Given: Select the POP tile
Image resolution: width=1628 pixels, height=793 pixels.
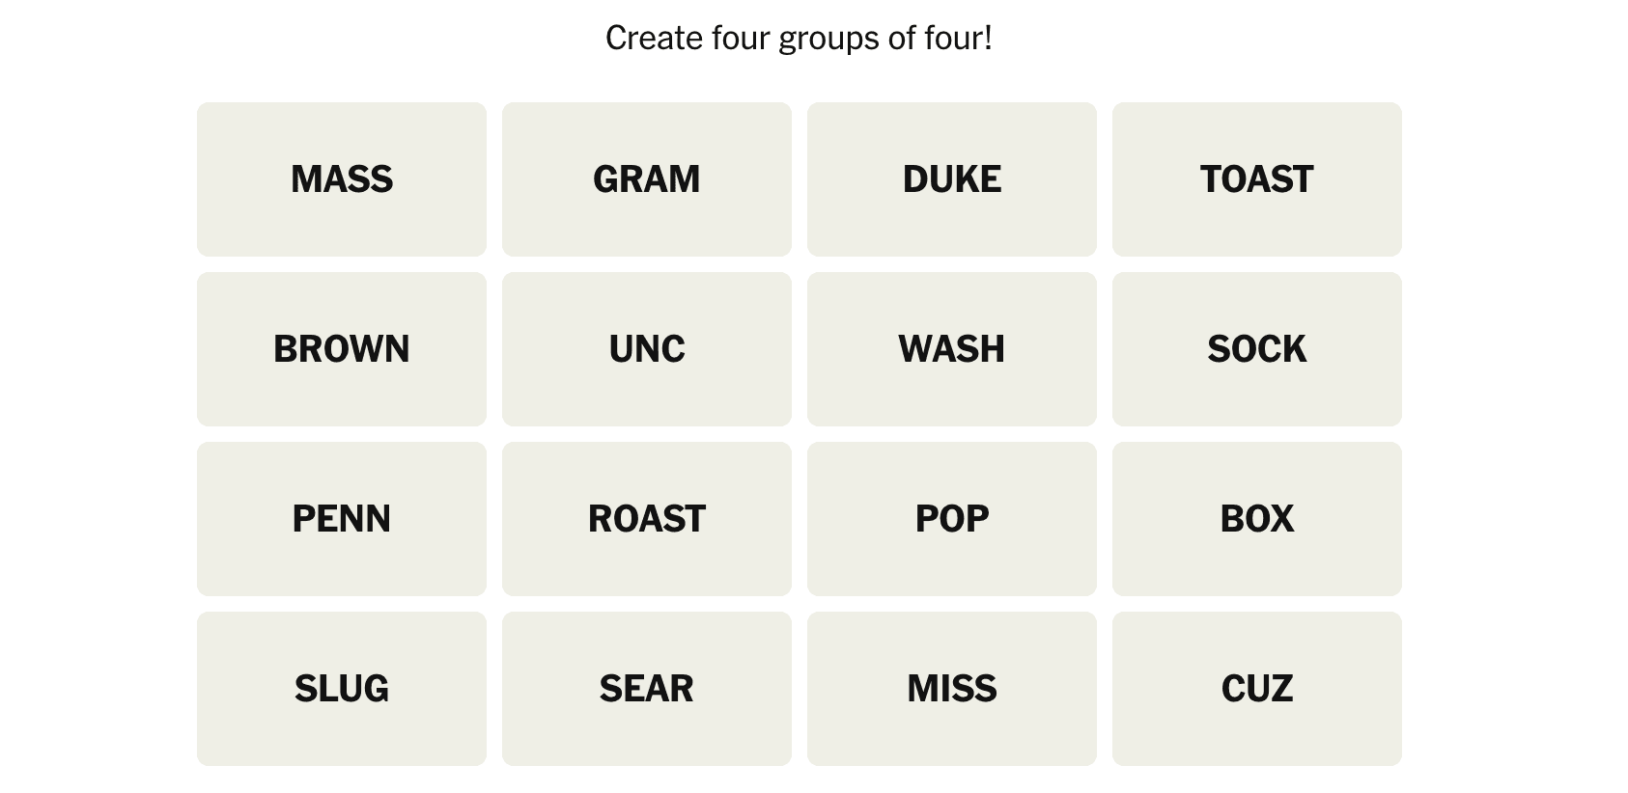Looking at the screenshot, I should tap(951, 519).
